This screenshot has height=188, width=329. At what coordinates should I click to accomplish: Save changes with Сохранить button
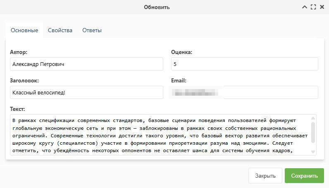tap(304, 176)
